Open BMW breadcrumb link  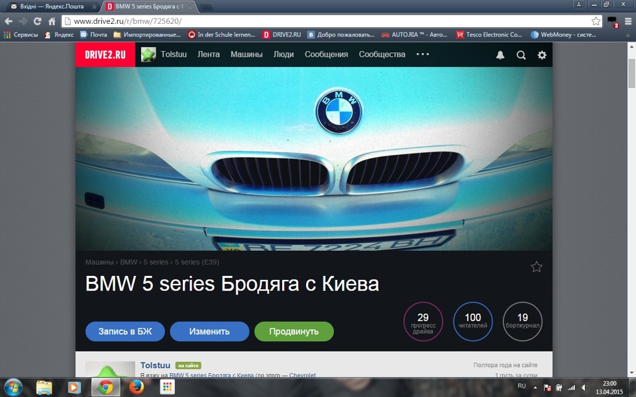tap(129, 262)
